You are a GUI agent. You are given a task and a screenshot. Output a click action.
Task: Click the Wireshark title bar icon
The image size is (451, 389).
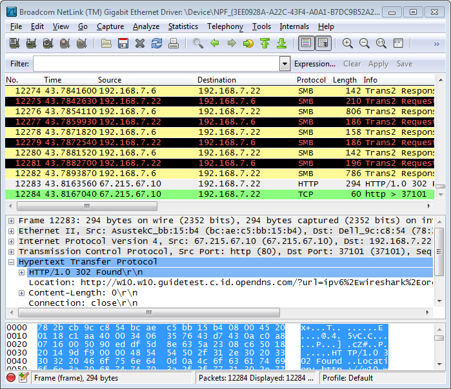coord(12,12)
